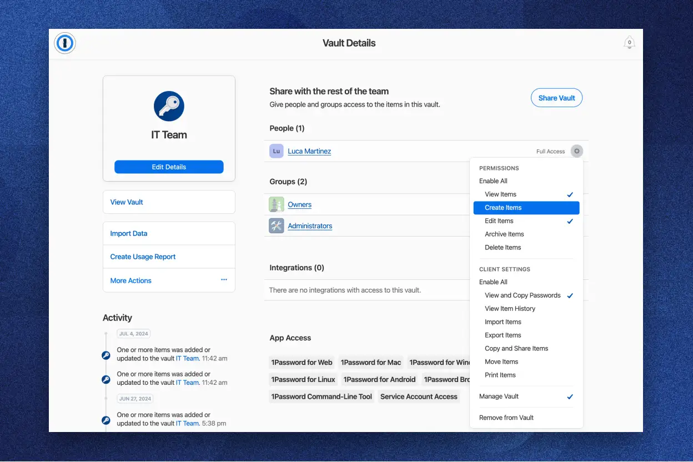Click the 1Password logo in the header
This screenshot has height=462, width=693.
click(65, 43)
